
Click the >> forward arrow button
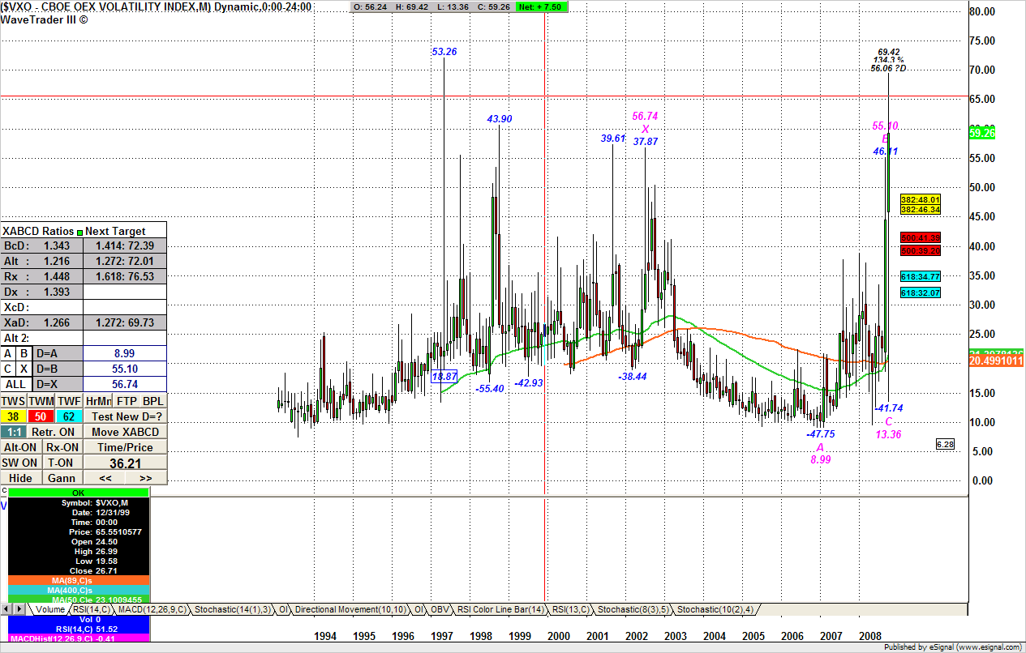[x=146, y=478]
